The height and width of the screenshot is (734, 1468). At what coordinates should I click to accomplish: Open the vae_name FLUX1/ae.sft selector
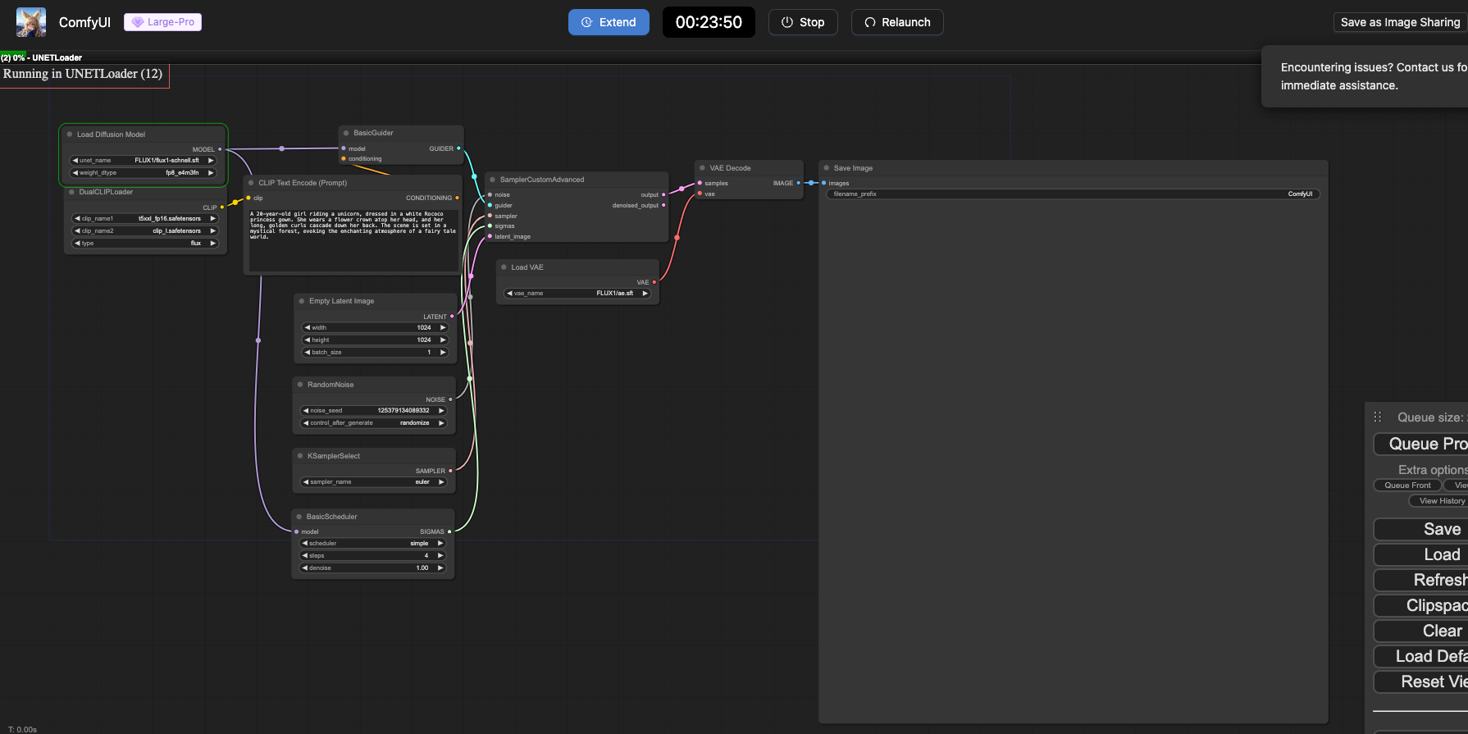pos(577,294)
